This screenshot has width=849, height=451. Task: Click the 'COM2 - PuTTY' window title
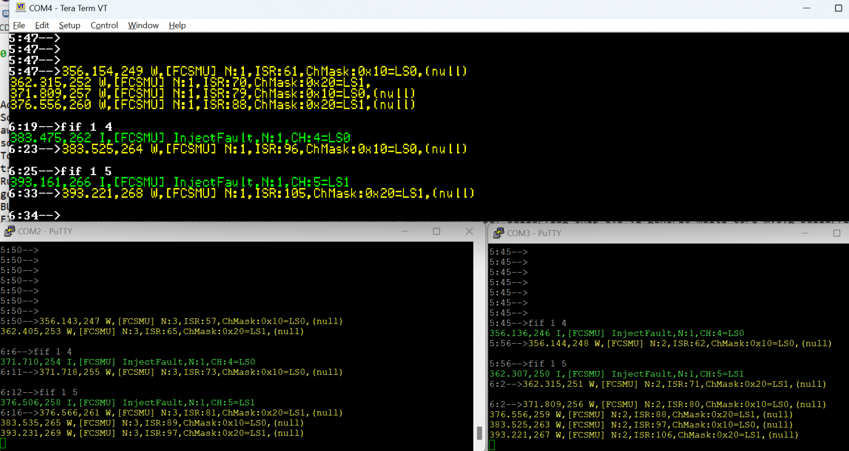(45, 231)
